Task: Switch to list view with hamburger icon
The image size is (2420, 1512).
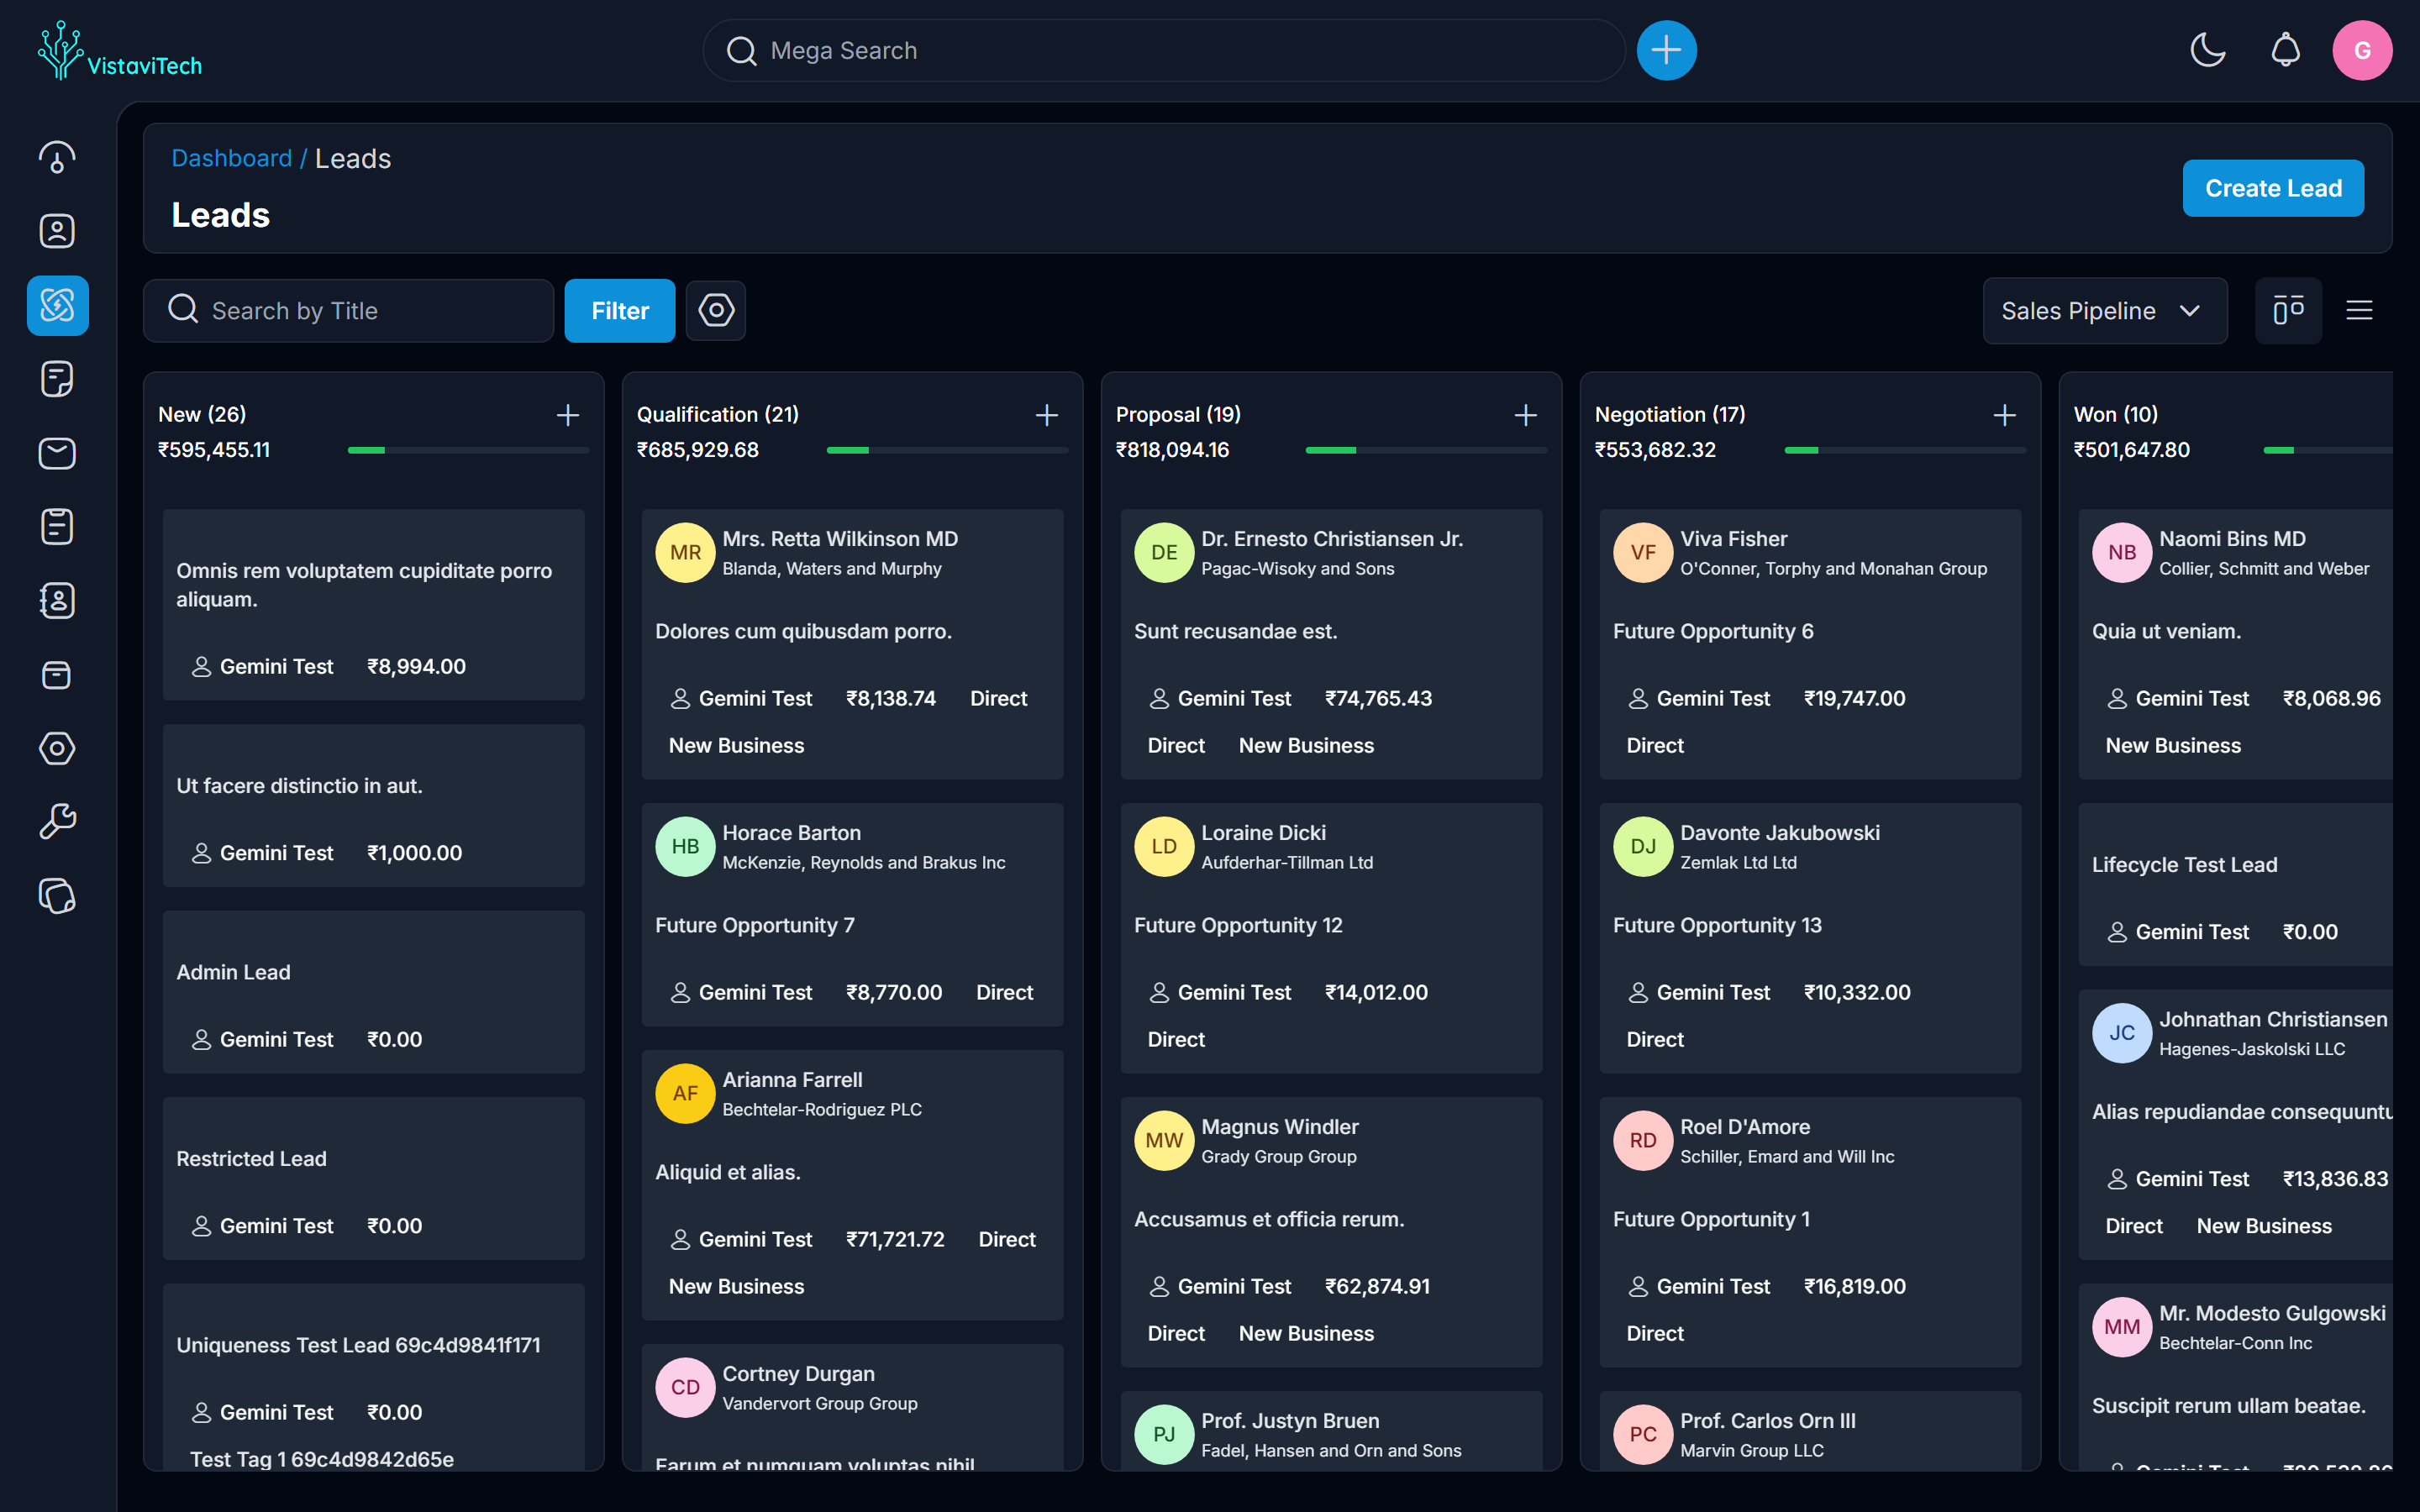Action: 2359,310
